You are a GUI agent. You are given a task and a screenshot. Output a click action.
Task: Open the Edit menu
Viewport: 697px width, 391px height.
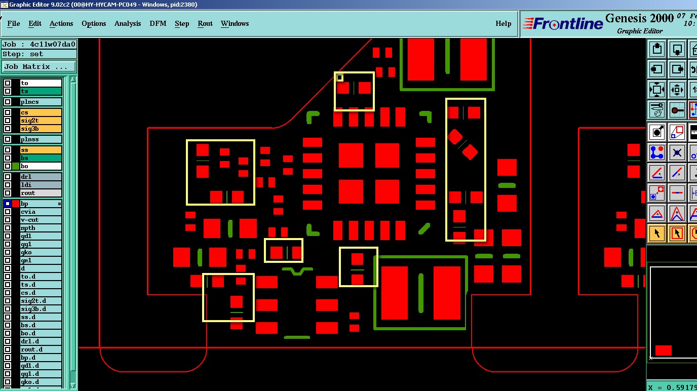(x=35, y=23)
